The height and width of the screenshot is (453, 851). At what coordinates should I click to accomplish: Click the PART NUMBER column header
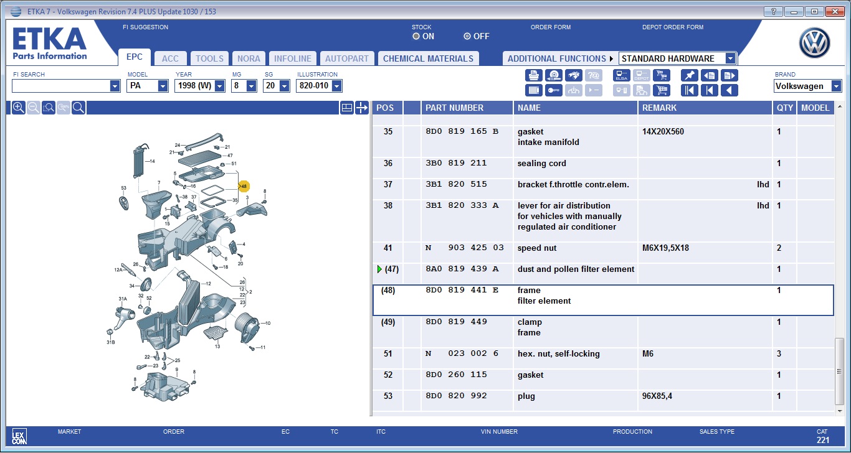pyautogui.click(x=467, y=108)
